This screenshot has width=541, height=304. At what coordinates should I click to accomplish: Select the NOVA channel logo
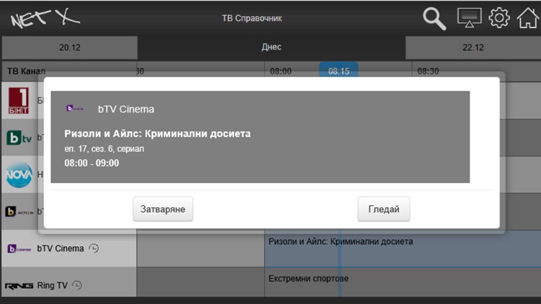(19, 174)
